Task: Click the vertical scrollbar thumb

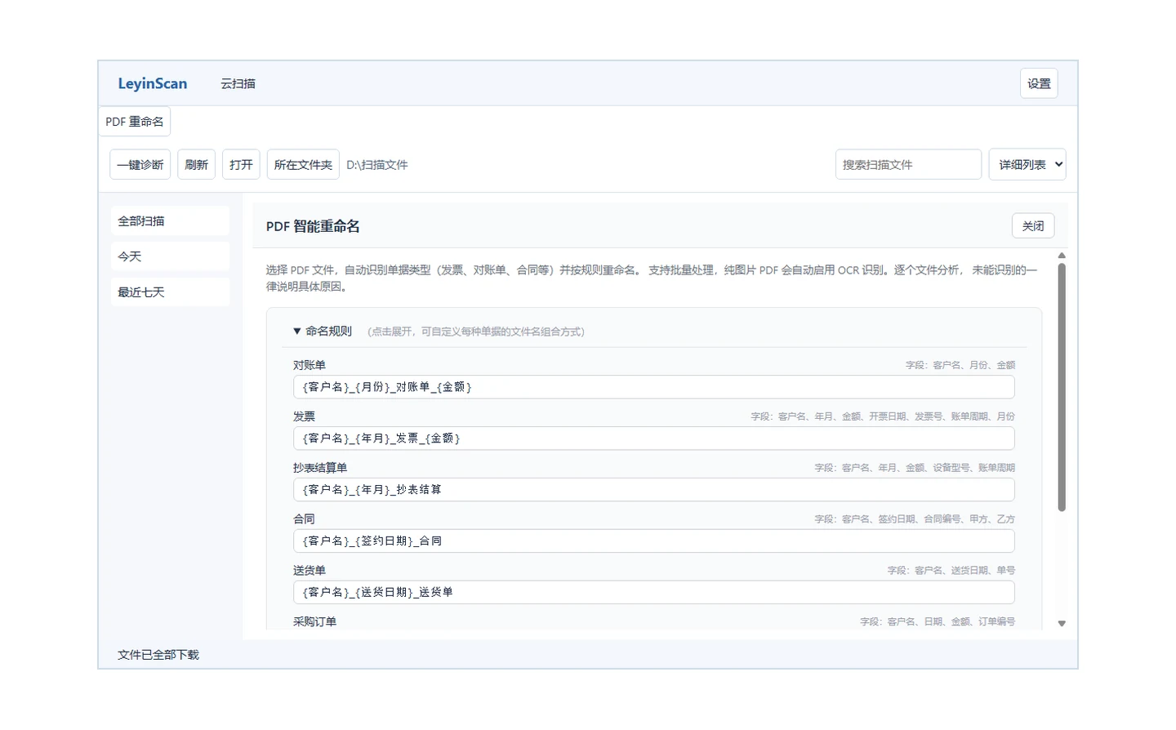Action: point(1062,387)
